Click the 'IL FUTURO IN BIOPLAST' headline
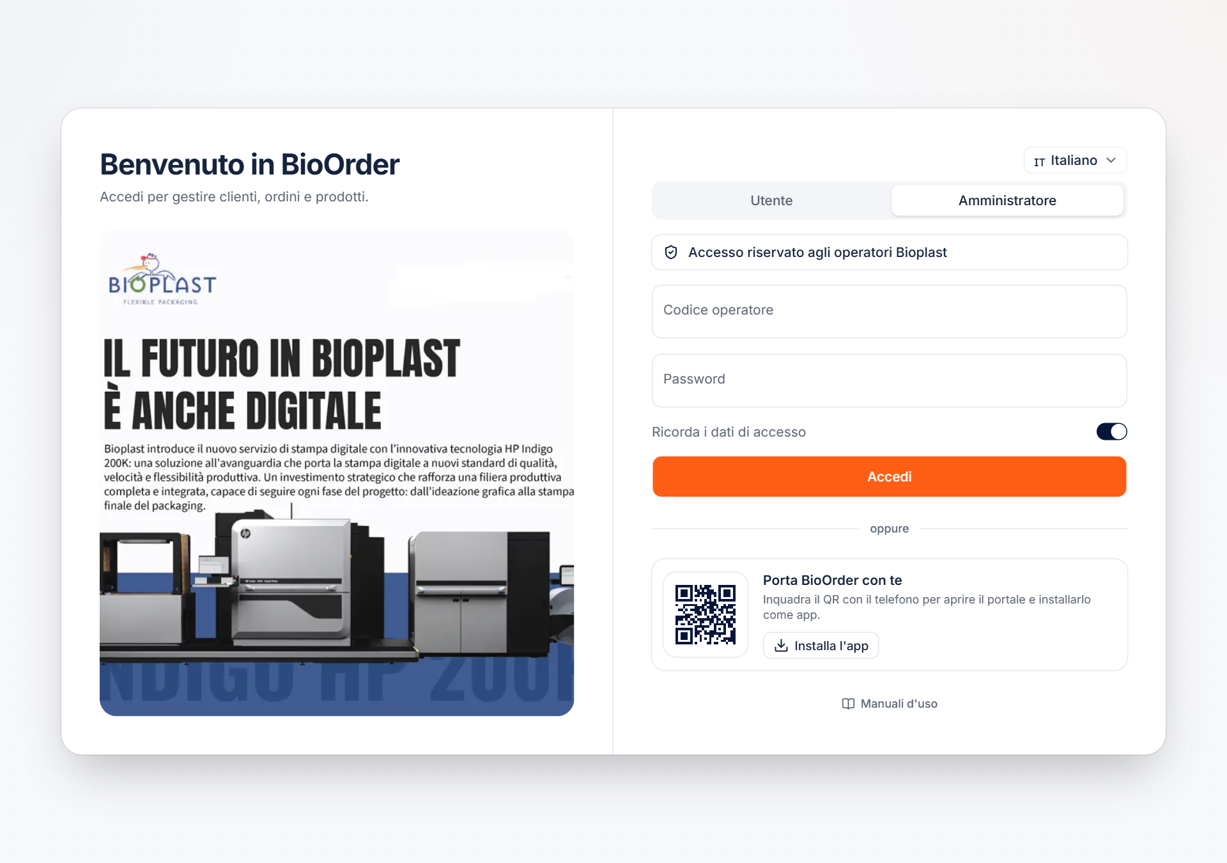 (x=282, y=359)
